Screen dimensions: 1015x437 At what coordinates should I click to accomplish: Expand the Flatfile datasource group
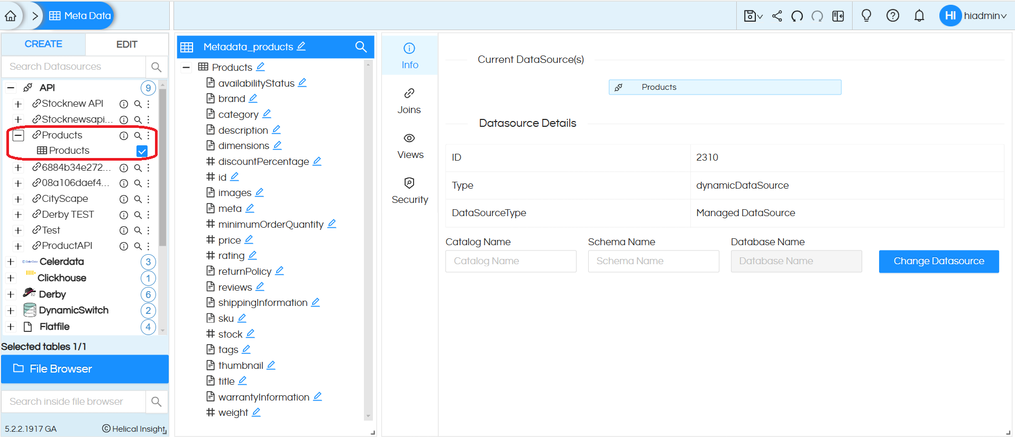click(x=11, y=327)
